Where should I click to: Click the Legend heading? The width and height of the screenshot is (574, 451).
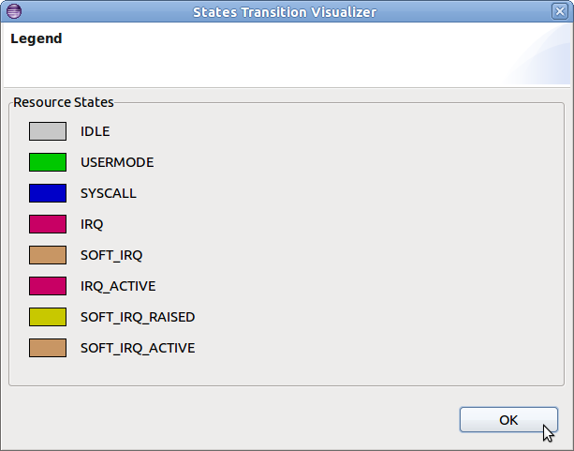tap(36, 39)
